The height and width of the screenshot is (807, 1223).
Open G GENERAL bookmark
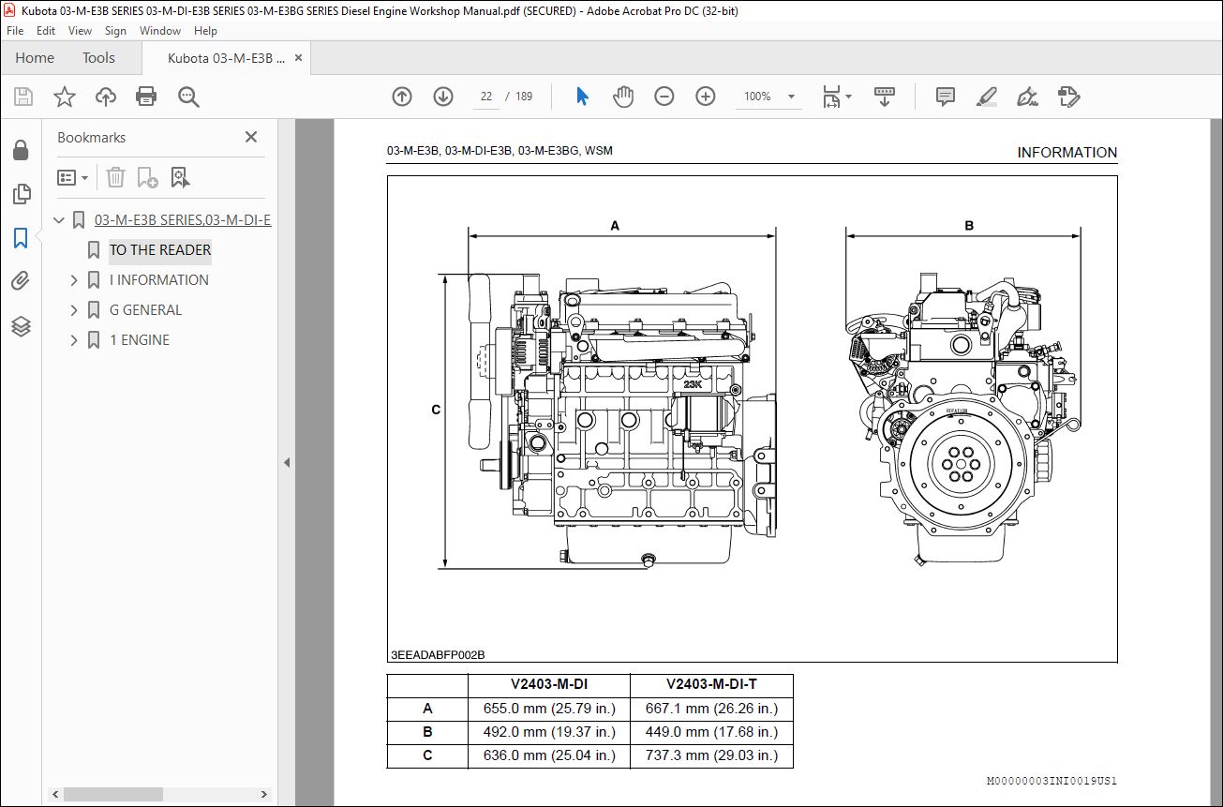(145, 310)
